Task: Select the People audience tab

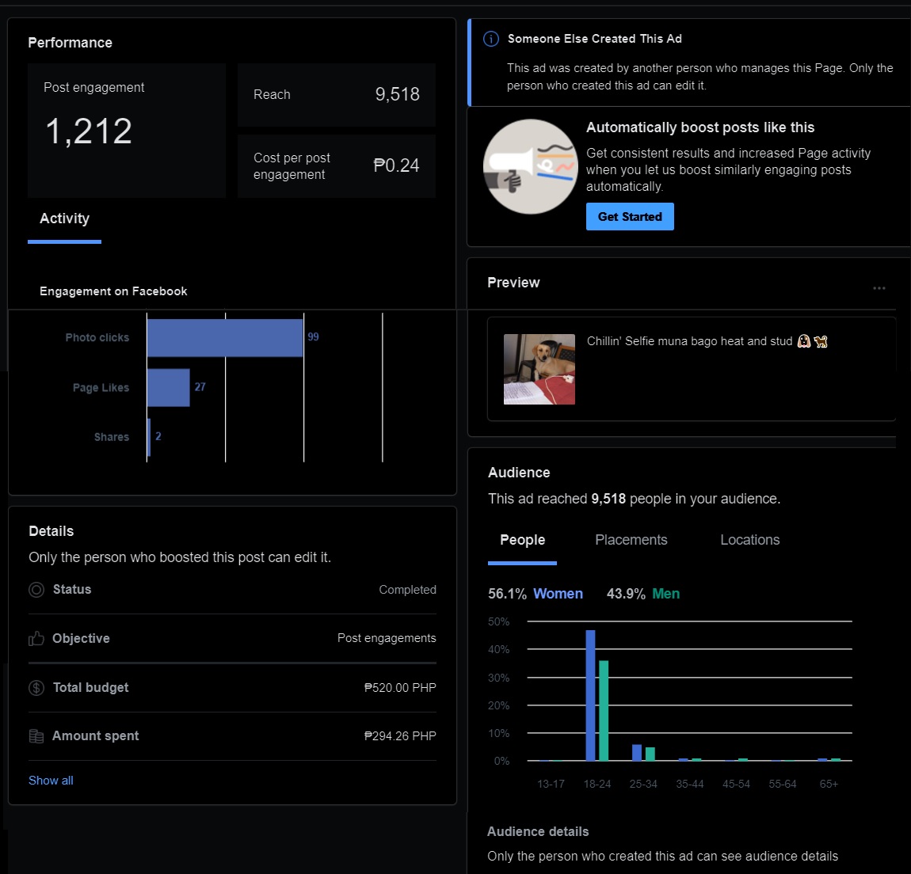Action: (x=522, y=541)
